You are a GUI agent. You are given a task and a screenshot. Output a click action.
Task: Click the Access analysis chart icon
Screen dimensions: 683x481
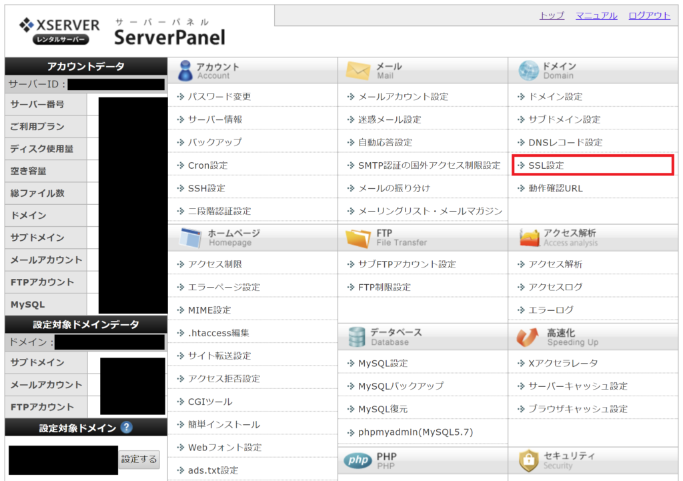click(x=529, y=238)
